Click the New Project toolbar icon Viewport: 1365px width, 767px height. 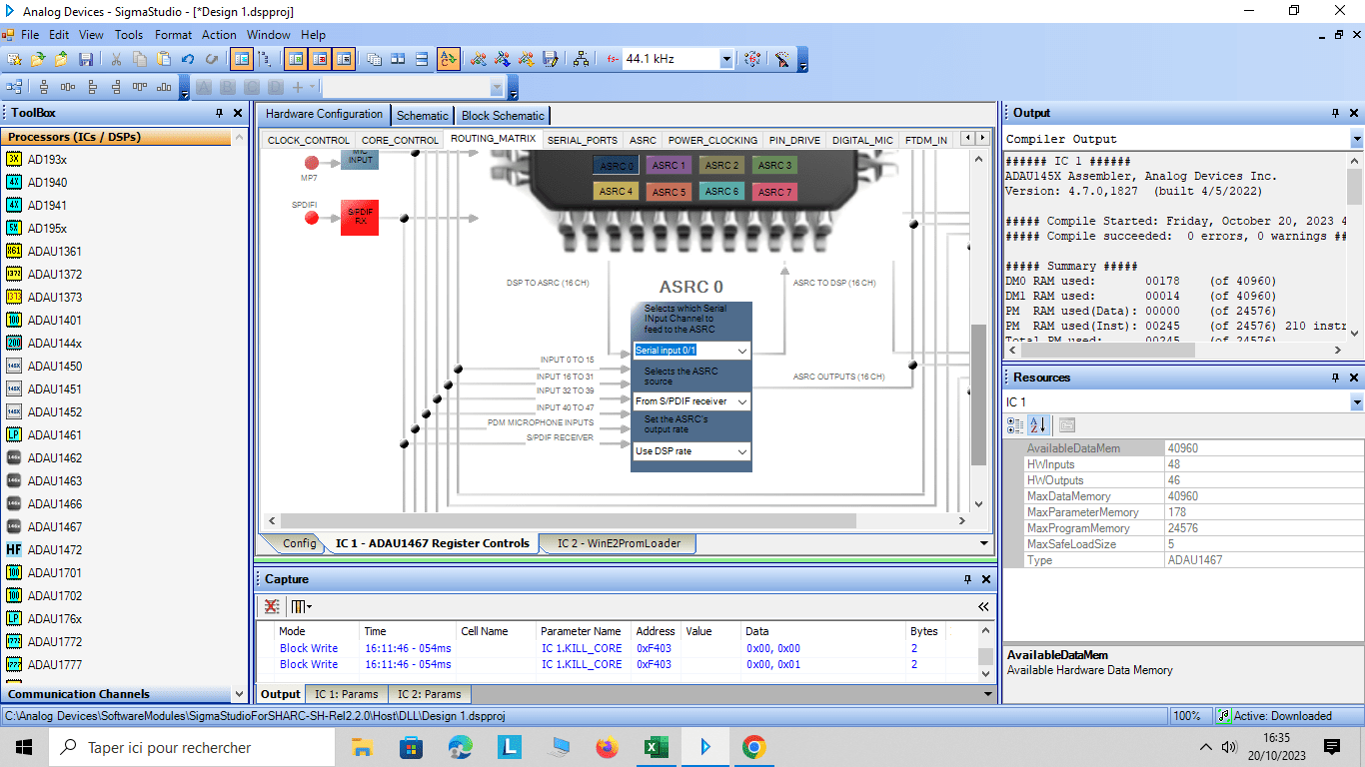pos(14,59)
